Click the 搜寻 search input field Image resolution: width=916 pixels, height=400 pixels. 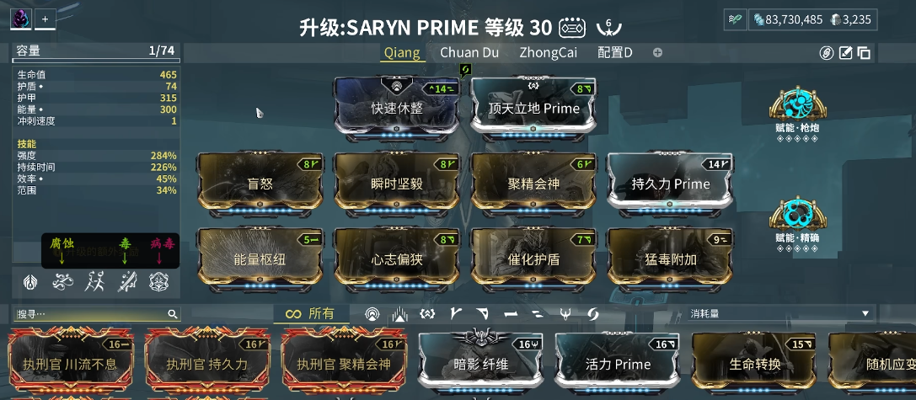pyautogui.click(x=96, y=314)
